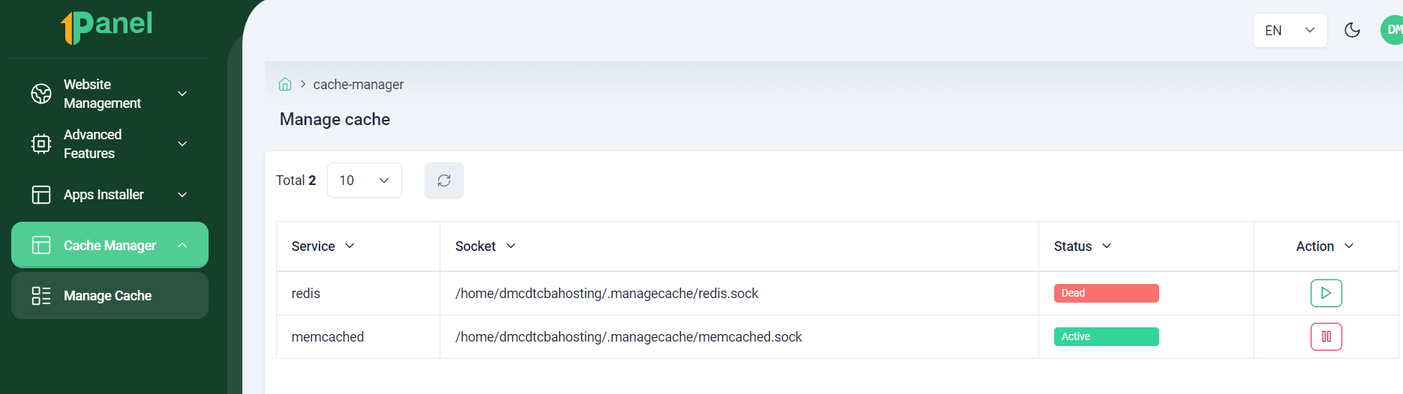Sort by the Service column header
1403x394 pixels.
(x=323, y=246)
